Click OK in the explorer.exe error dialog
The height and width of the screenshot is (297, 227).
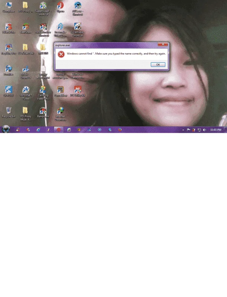pos(158,65)
